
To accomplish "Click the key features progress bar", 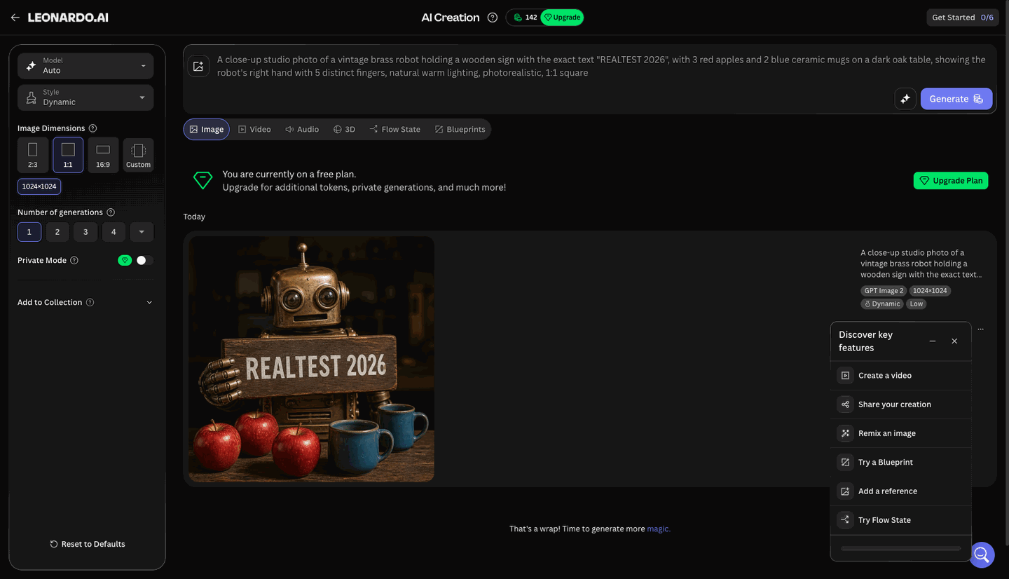I will coord(901,548).
